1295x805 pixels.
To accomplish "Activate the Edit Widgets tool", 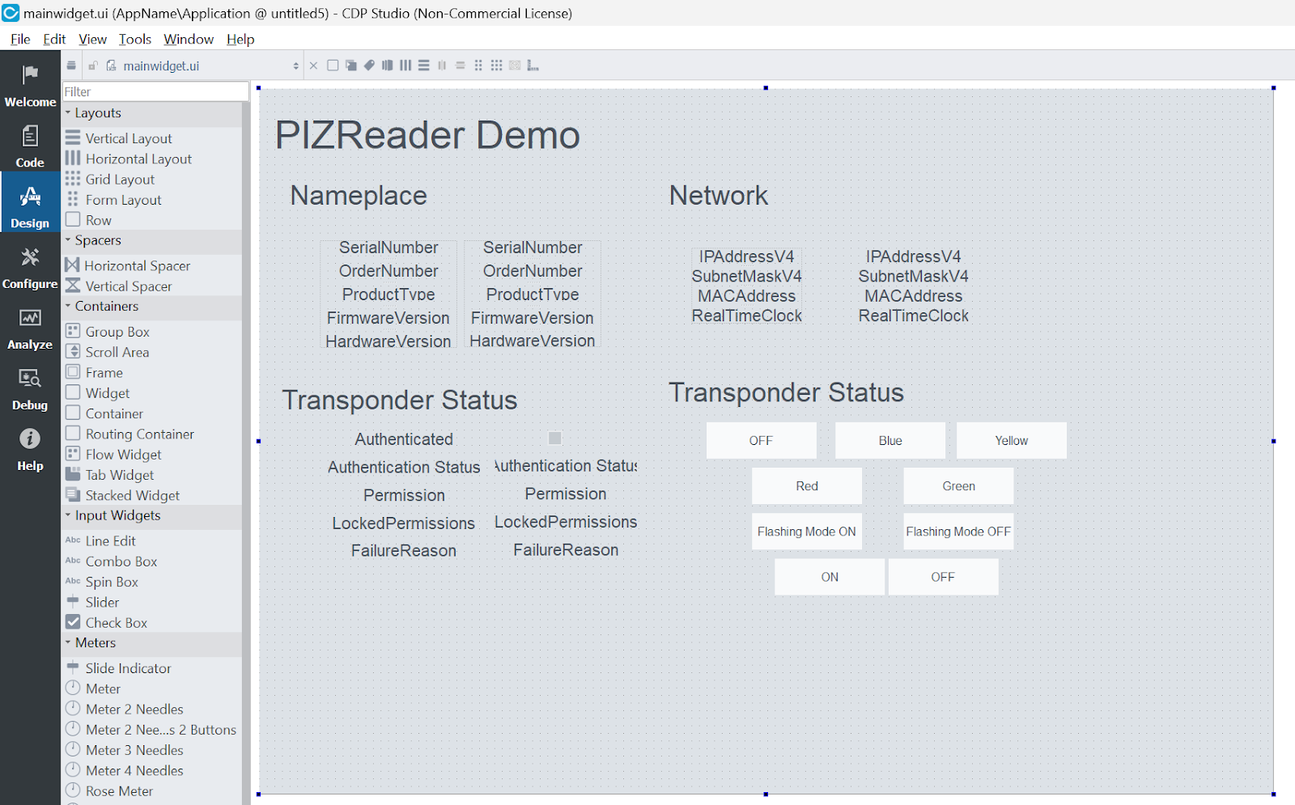I will tap(333, 66).
